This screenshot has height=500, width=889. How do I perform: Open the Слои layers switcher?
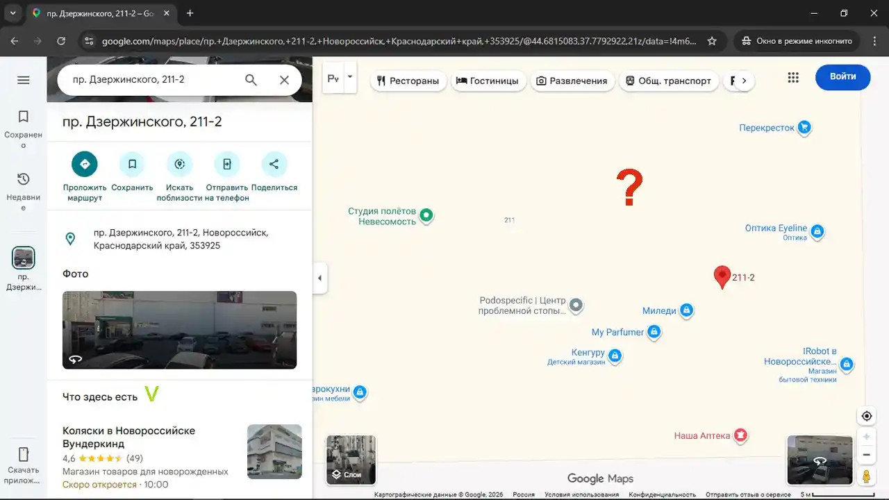pos(351,460)
